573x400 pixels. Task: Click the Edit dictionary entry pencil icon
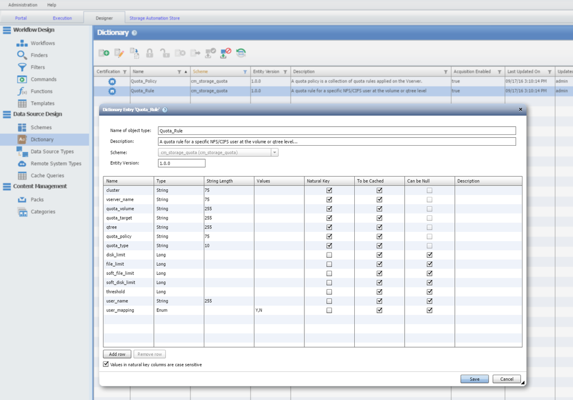[x=119, y=53]
